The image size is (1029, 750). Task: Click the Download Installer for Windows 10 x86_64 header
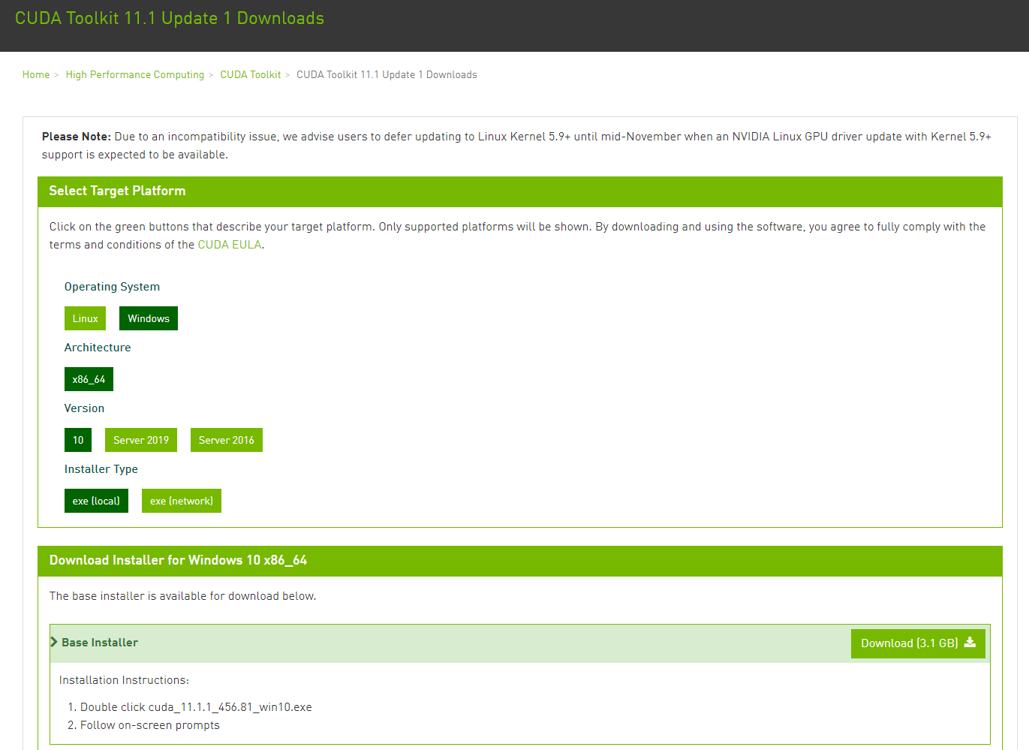(520, 561)
